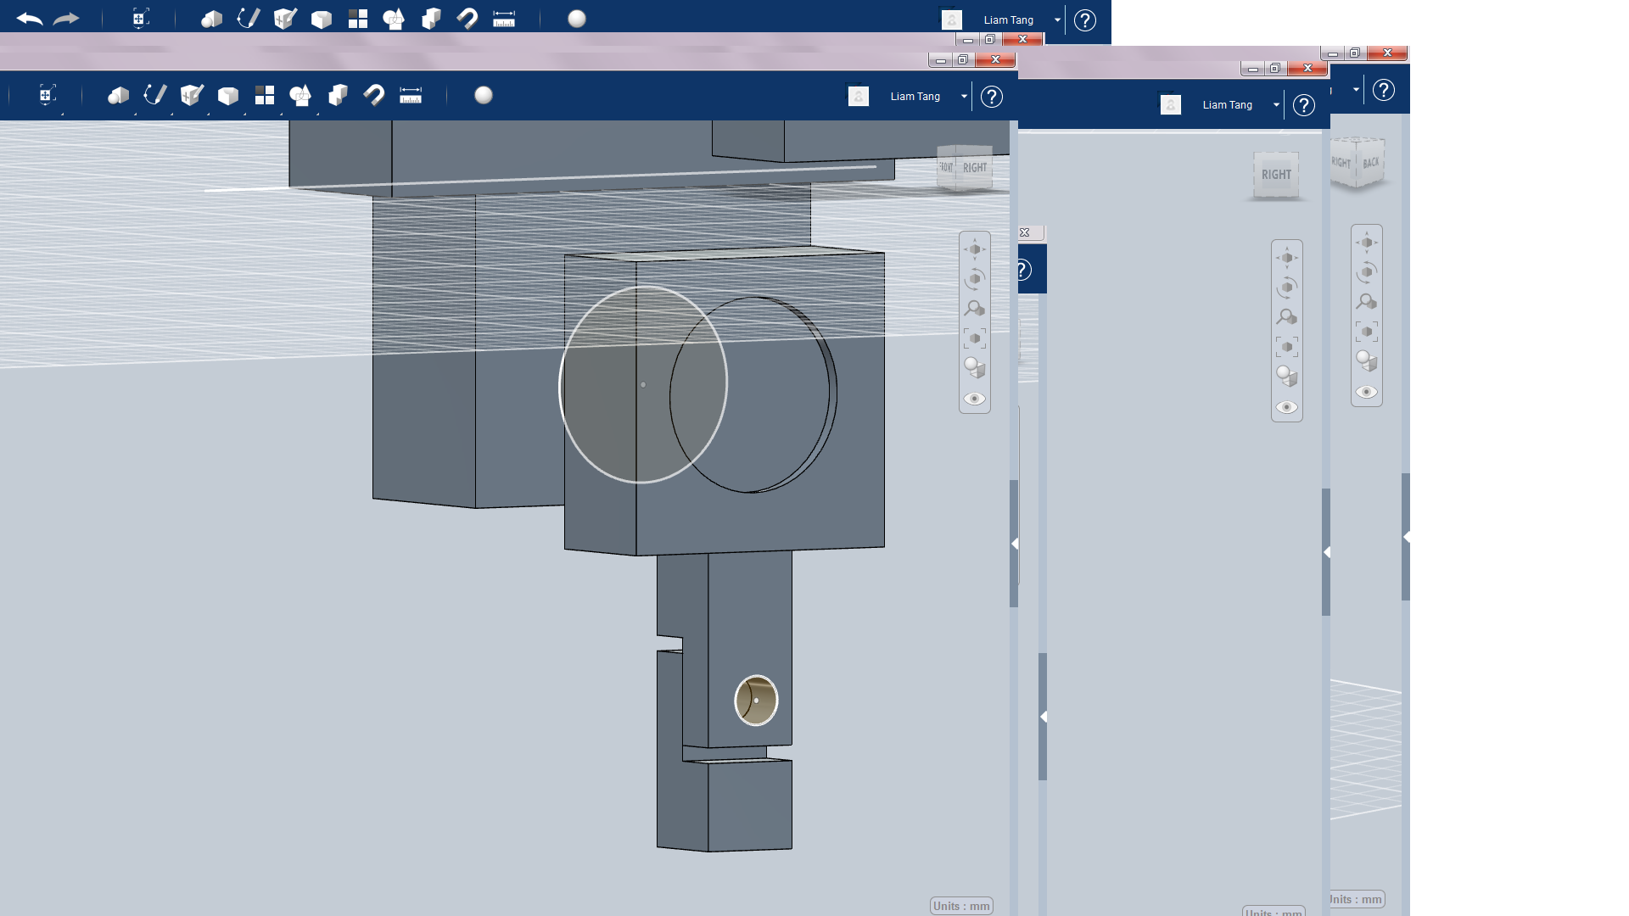Toggle eye visibility in middle-right window navigation bar

[x=1287, y=407]
